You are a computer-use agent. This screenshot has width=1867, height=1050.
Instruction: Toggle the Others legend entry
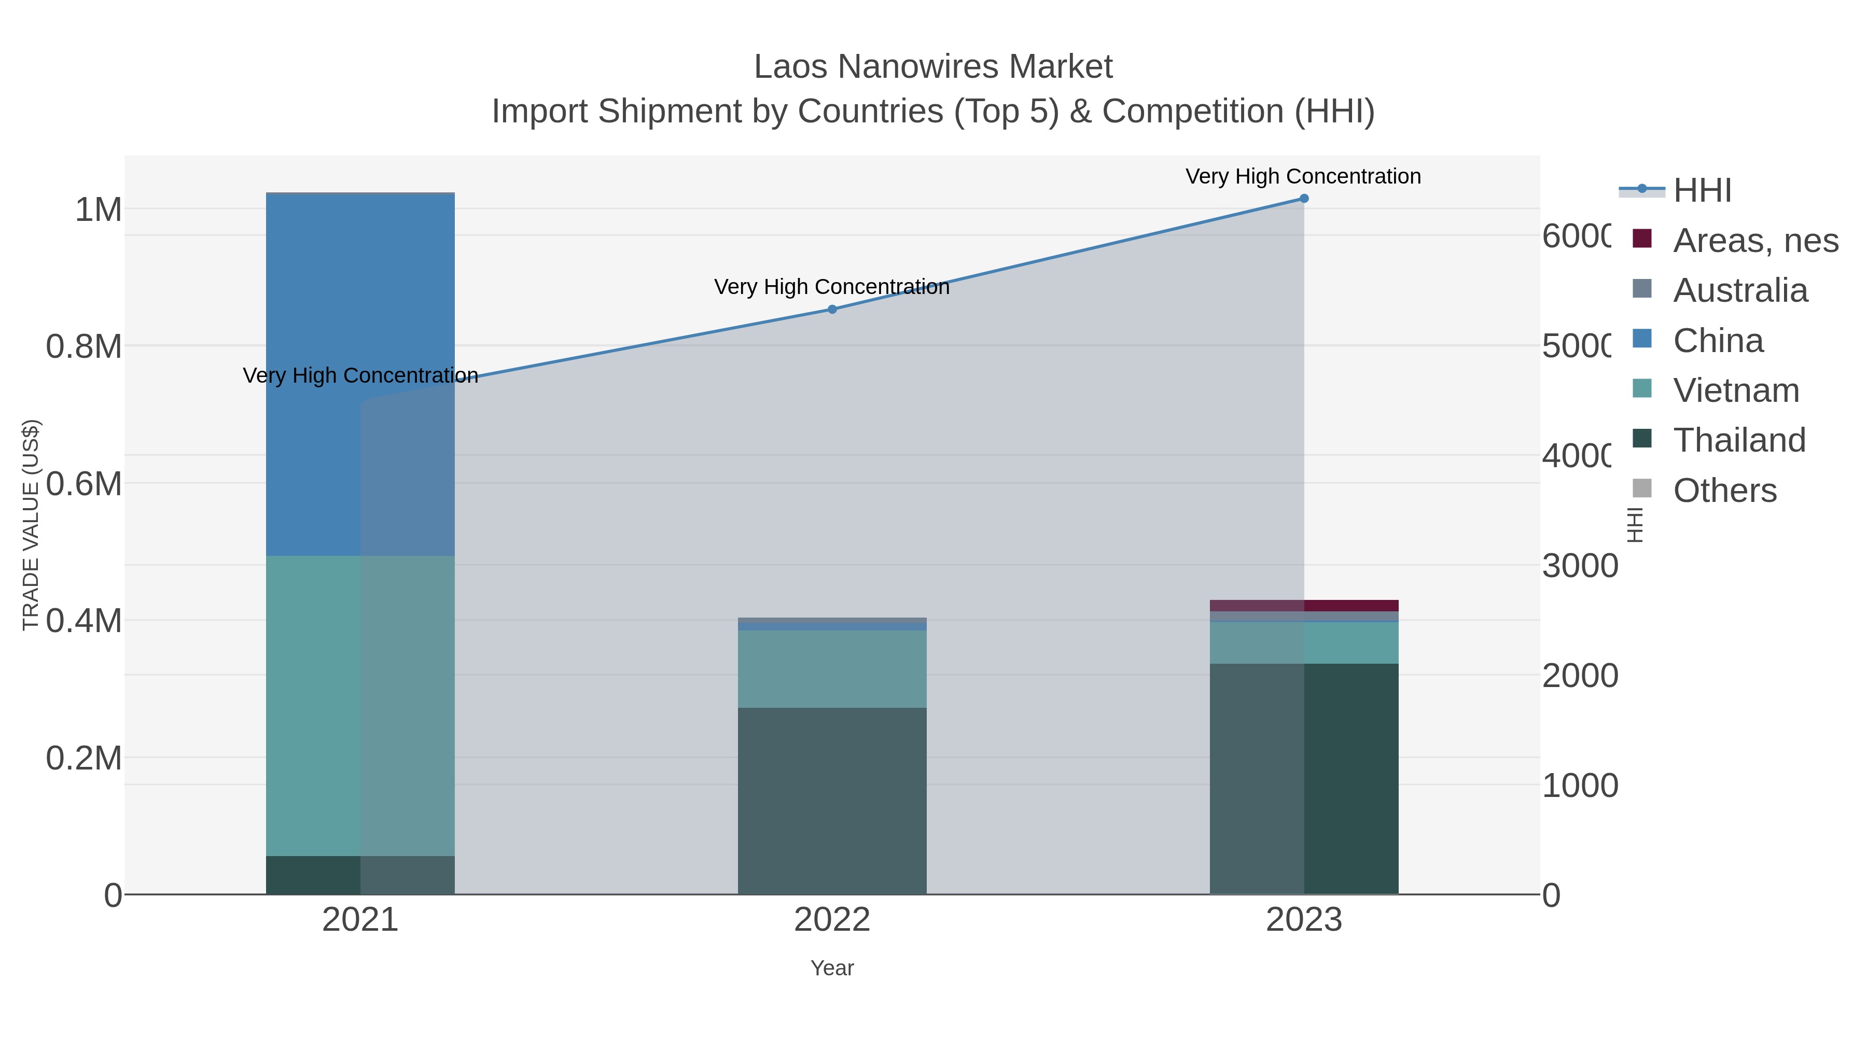[x=1704, y=490]
